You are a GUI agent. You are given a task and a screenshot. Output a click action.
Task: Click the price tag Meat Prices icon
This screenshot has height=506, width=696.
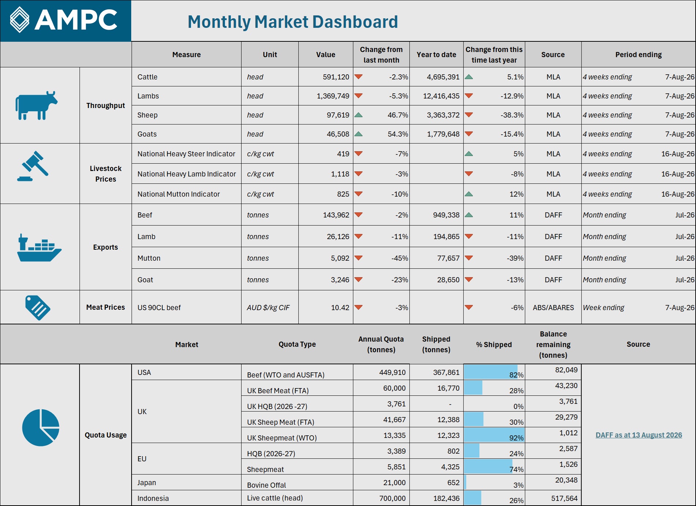[38, 308]
